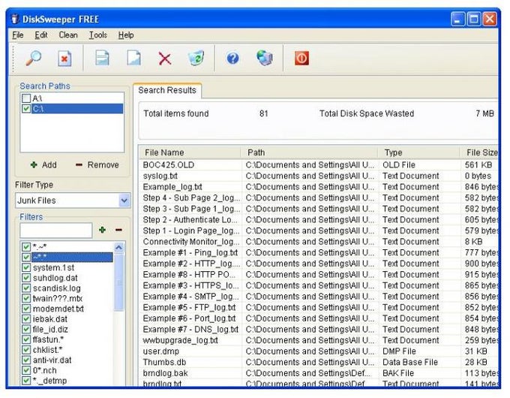Click the blank page toolbar icon

pos(133,59)
